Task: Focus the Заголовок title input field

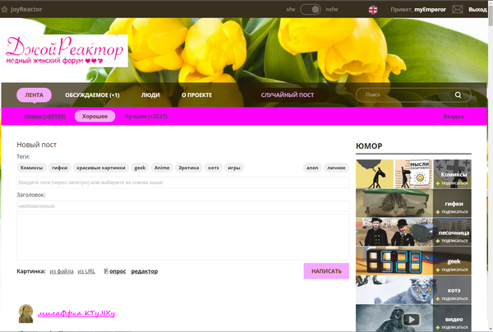Action: (x=182, y=206)
